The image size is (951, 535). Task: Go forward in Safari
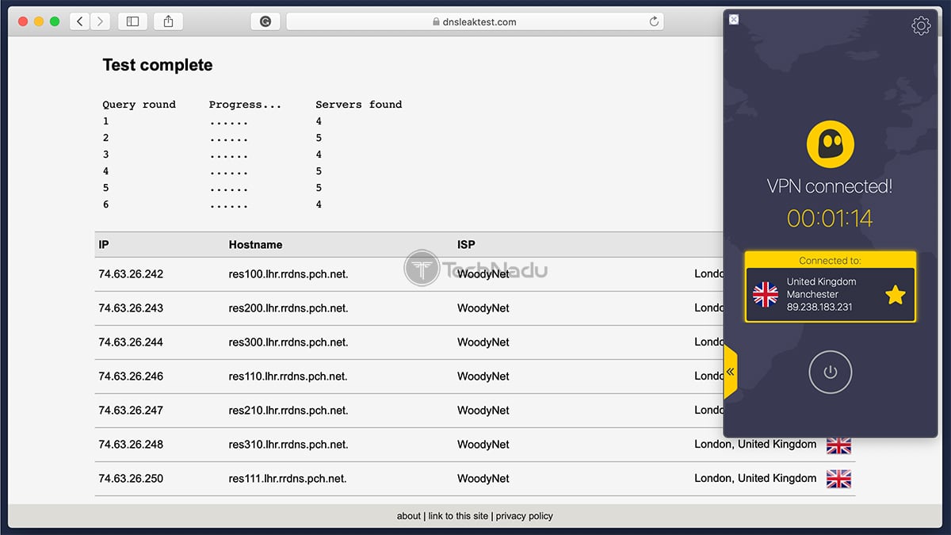[x=100, y=21]
